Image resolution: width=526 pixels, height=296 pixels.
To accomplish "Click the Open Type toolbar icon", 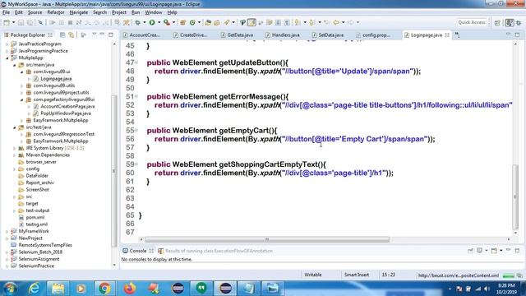I will pos(208,22).
